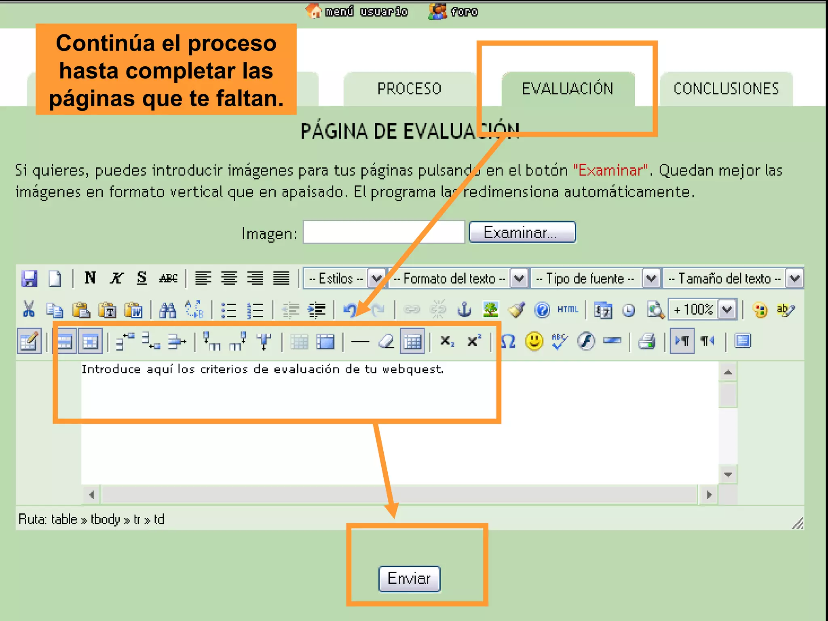Insert special character omega
The height and width of the screenshot is (621, 828).
(508, 342)
